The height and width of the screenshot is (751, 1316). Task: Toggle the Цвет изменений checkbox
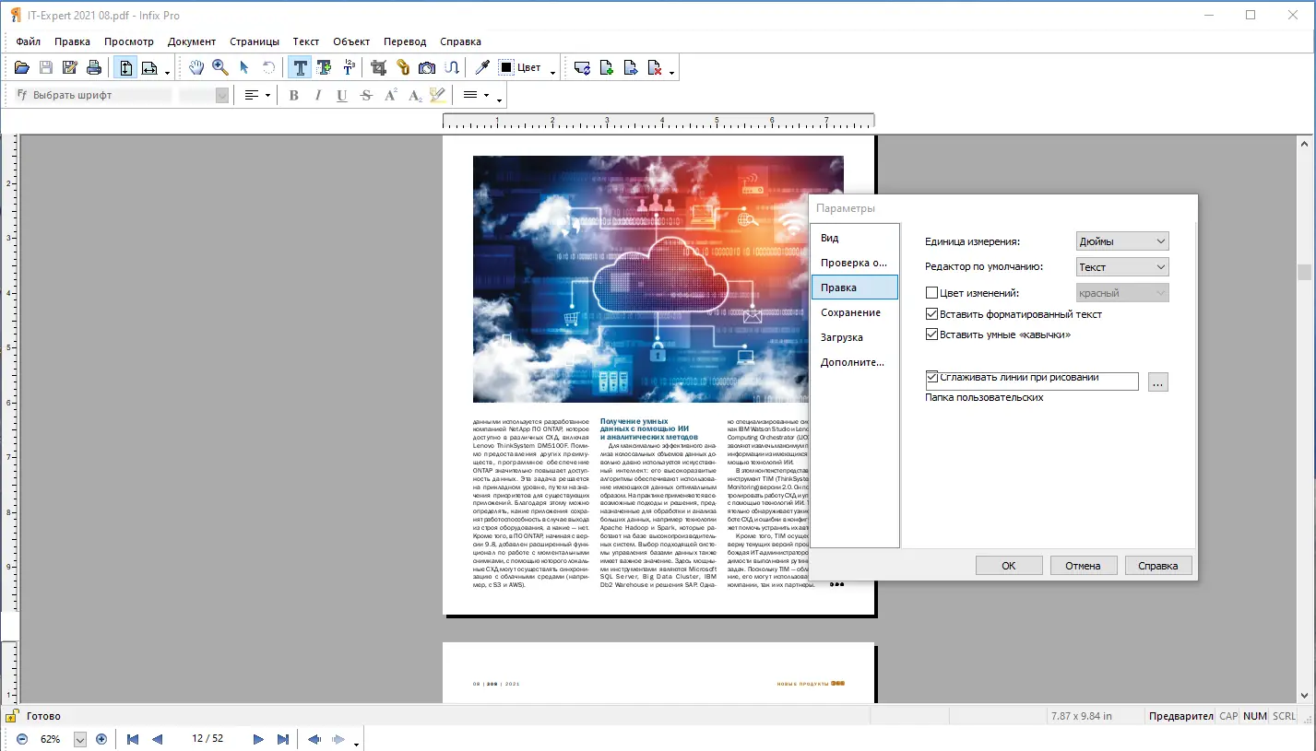(931, 293)
